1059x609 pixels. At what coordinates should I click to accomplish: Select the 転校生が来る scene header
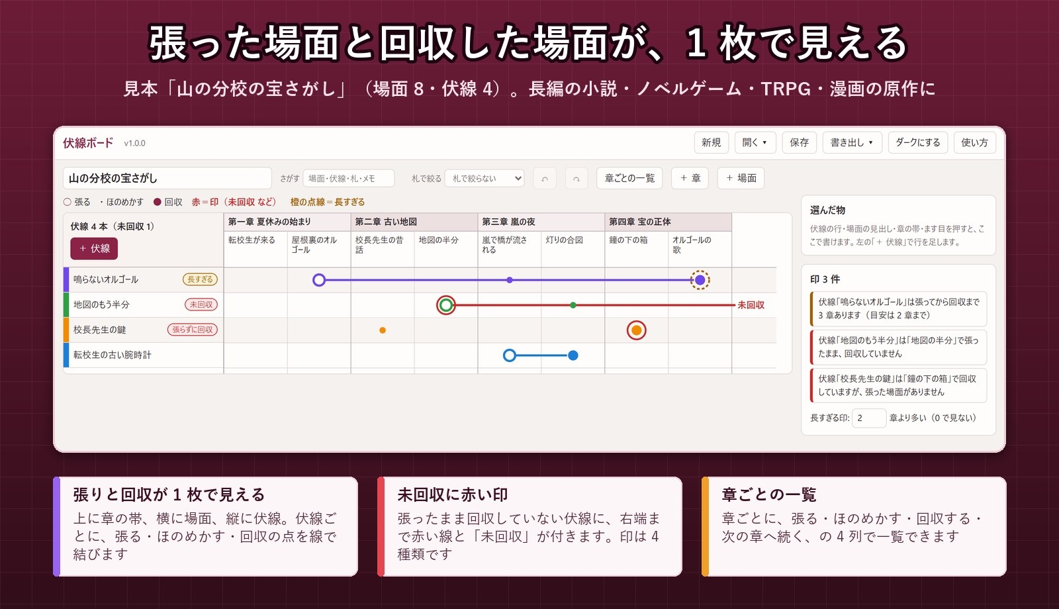[x=255, y=249]
